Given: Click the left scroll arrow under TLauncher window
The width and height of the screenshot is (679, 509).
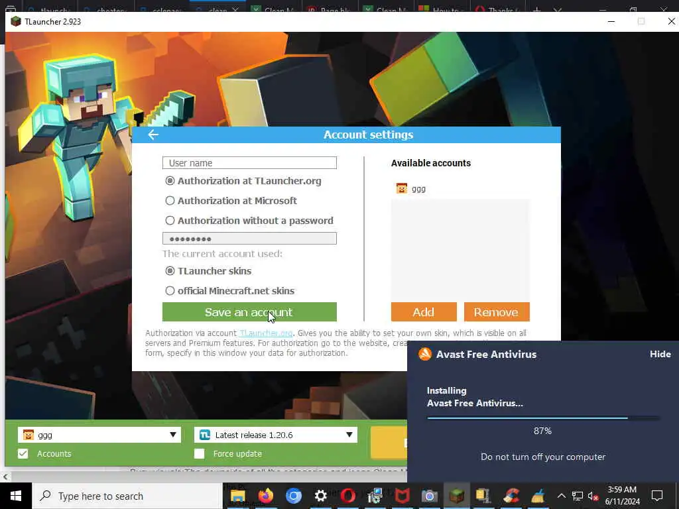Looking at the screenshot, I should (5, 477).
